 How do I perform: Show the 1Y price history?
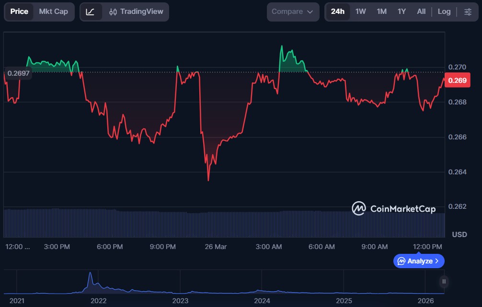point(402,11)
